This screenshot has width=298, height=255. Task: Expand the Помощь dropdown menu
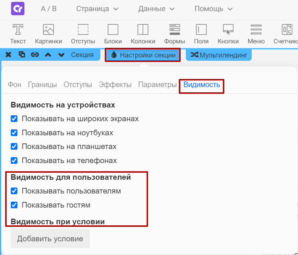(x=214, y=9)
